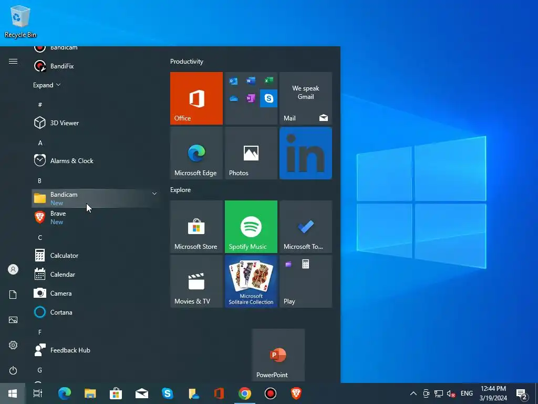This screenshot has width=538, height=404.
Task: Switch ENG input language
Action: 467,393
